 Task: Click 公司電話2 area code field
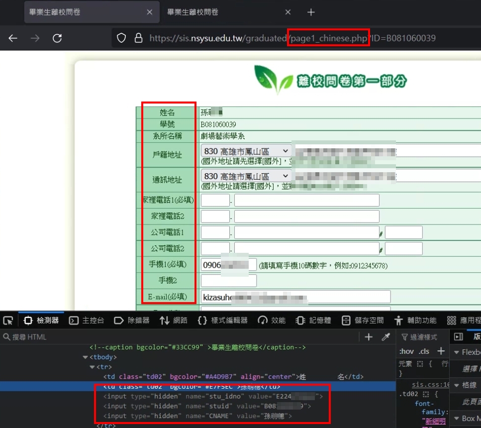click(x=215, y=249)
